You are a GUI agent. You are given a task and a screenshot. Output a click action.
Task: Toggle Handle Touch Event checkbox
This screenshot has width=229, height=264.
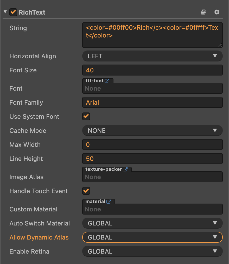[x=86, y=191]
